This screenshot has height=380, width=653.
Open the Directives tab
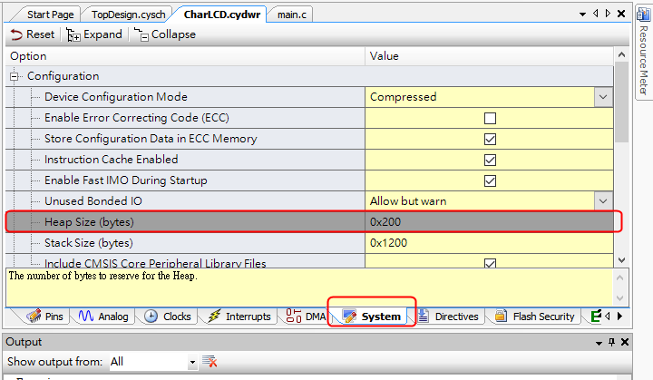coord(452,317)
